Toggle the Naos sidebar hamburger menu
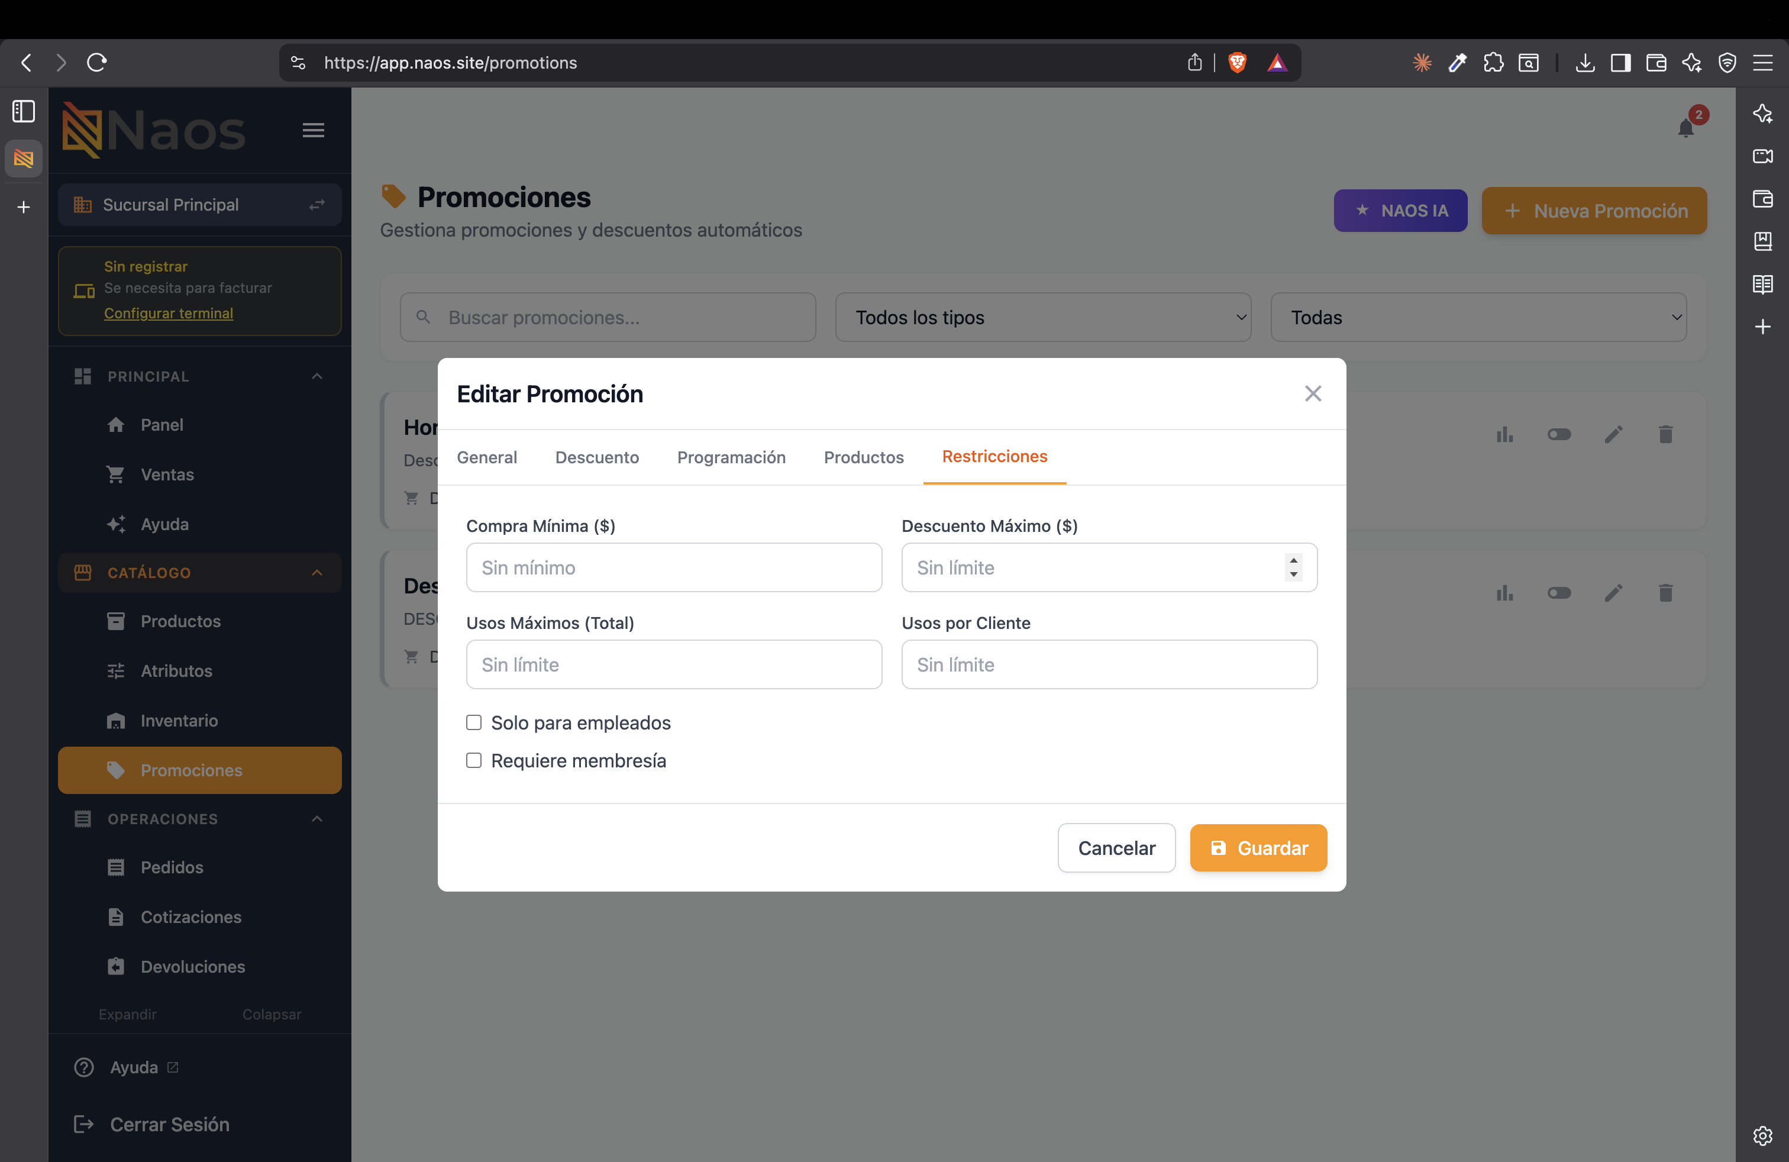This screenshot has height=1162, width=1789. pos(314,131)
